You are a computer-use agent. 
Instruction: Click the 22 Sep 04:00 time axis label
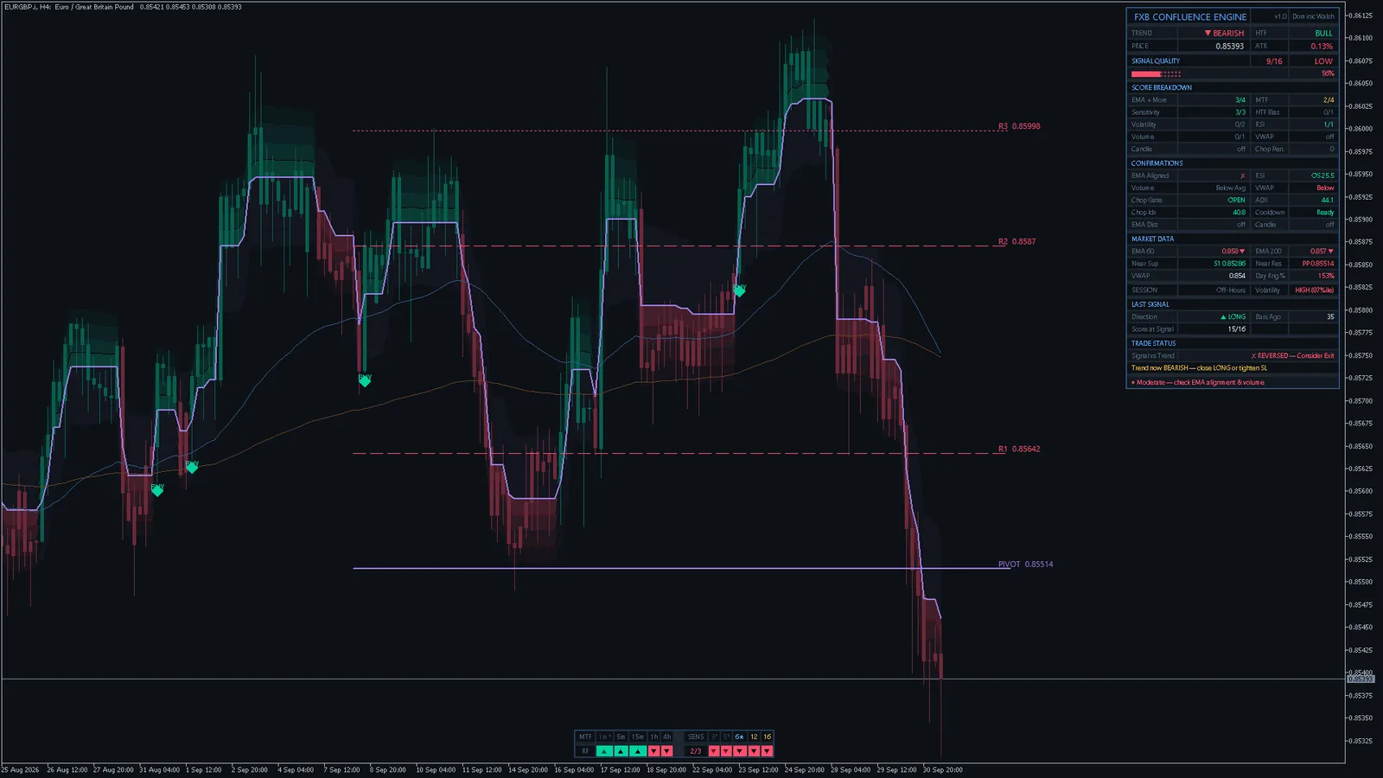click(x=712, y=769)
